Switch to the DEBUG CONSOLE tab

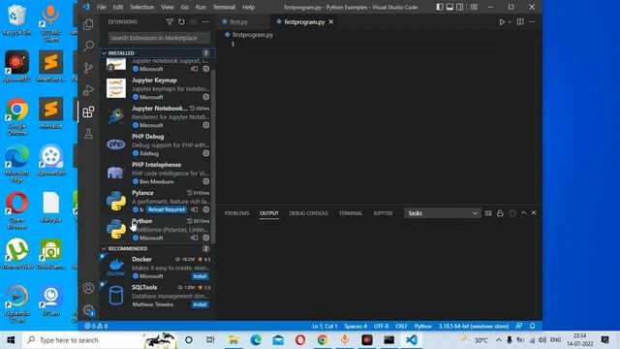click(x=308, y=213)
